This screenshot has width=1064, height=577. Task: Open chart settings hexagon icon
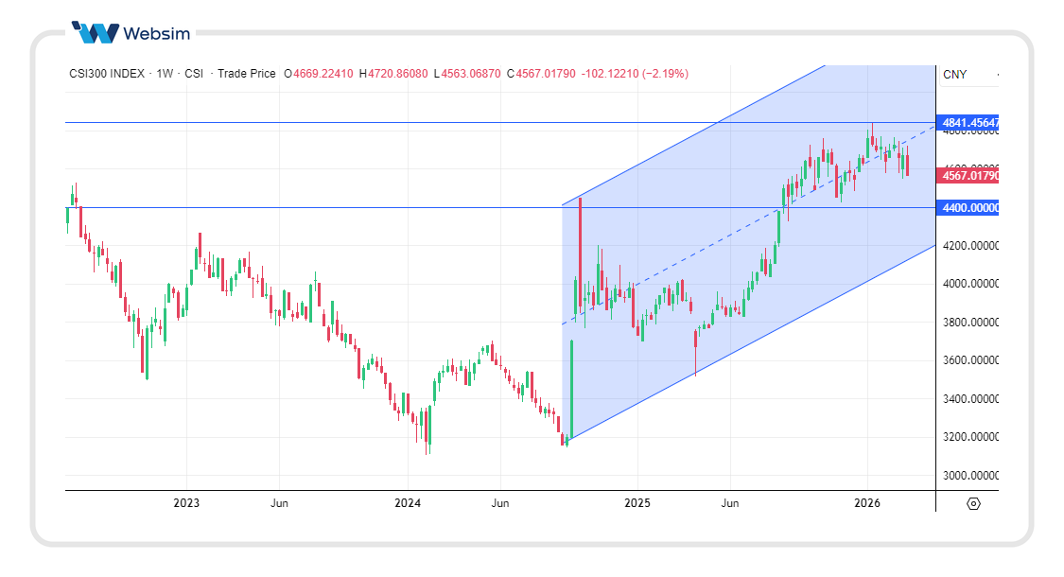974,503
